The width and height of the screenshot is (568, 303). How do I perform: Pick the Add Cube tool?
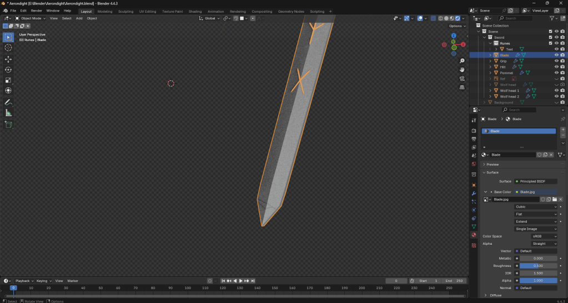click(x=8, y=125)
